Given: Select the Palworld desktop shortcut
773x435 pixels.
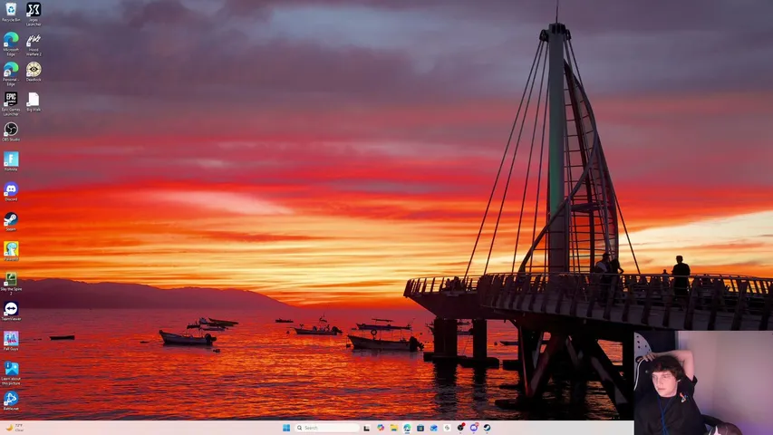Looking at the screenshot, I should [11, 251].
